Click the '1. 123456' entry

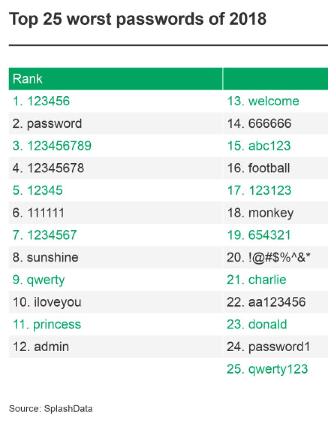click(x=41, y=101)
